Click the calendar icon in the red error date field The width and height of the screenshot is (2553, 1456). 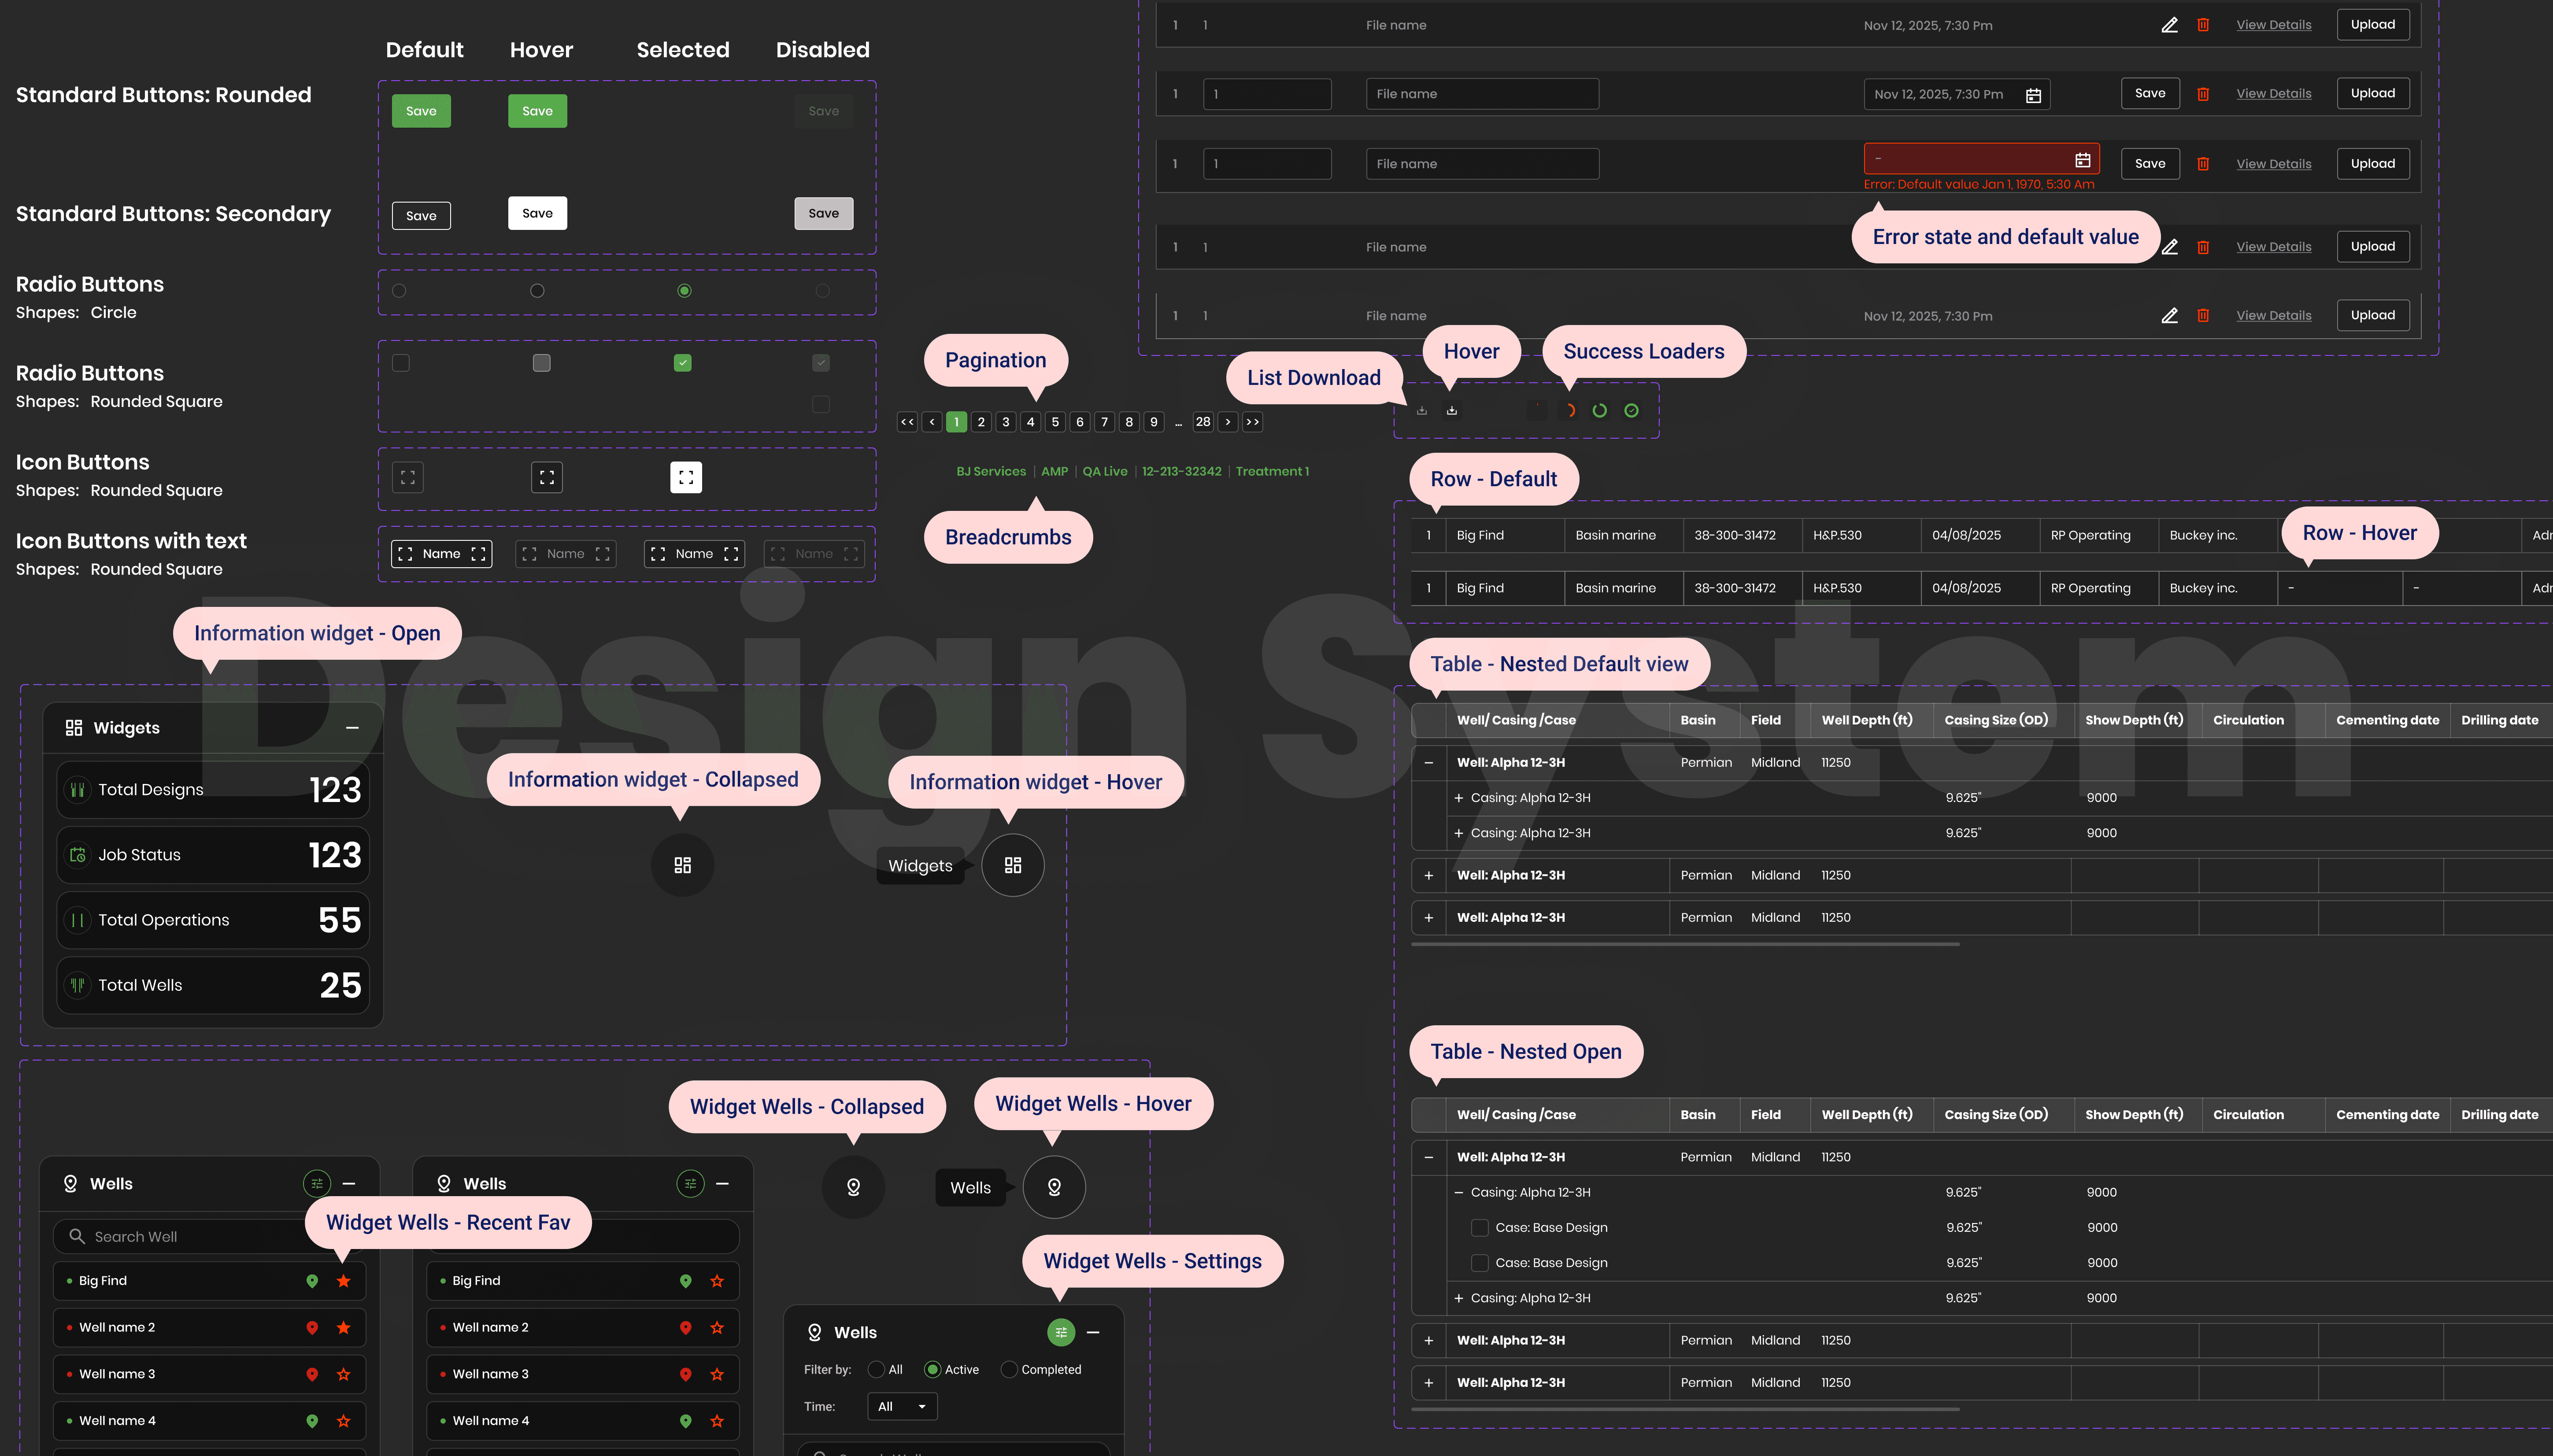[2082, 160]
